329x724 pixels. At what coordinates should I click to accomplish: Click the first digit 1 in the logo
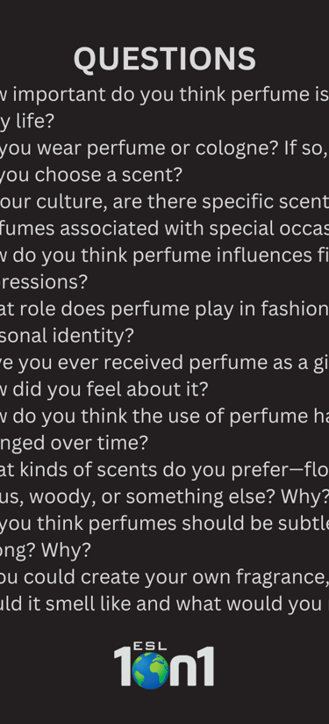click(122, 666)
